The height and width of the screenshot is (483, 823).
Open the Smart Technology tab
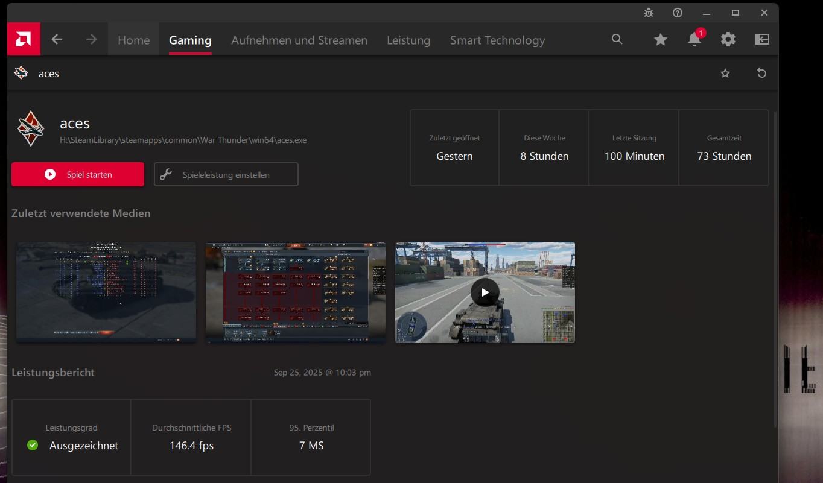coord(498,40)
